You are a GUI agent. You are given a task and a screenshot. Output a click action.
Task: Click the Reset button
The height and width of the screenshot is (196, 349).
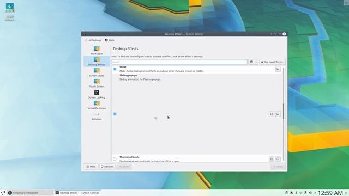pyautogui.click(x=124, y=167)
